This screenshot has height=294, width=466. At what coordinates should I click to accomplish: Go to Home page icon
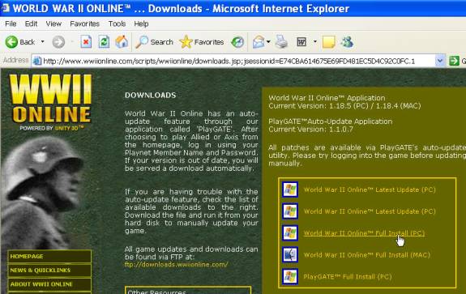[122, 41]
